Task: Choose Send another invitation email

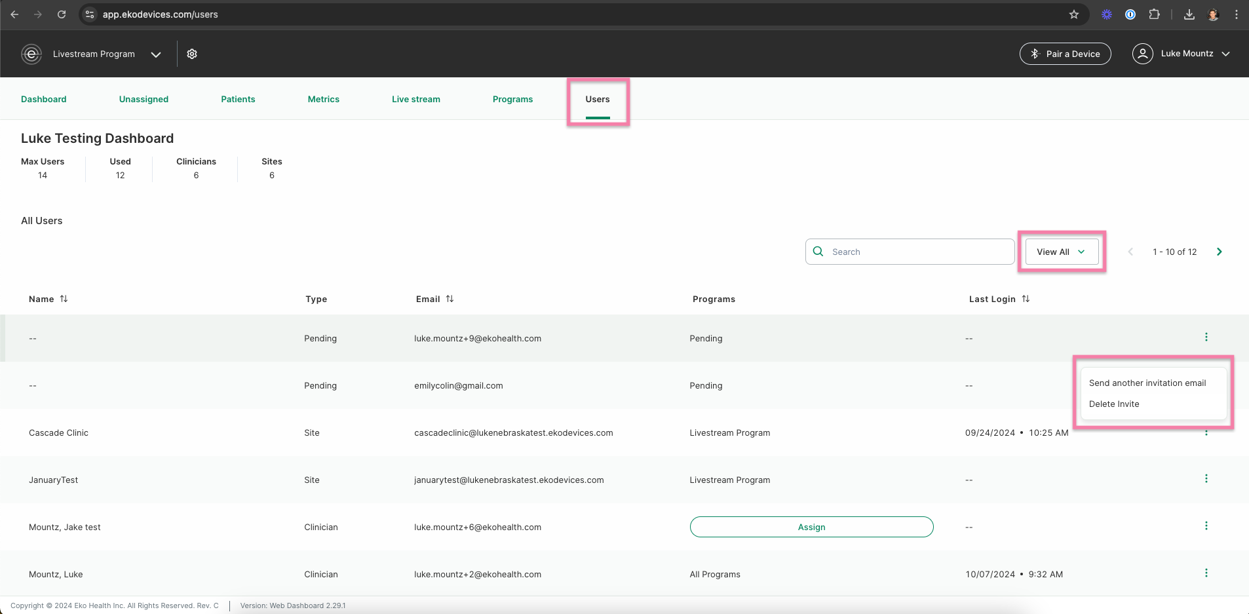Action: tap(1147, 383)
